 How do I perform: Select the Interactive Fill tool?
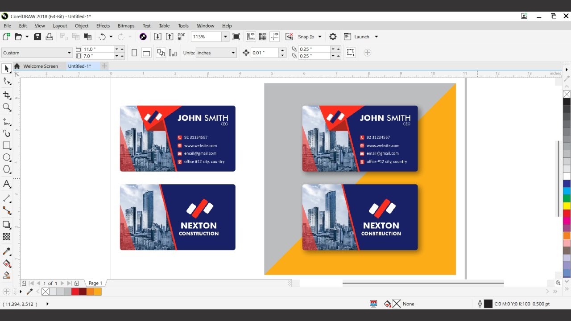[x=6, y=263]
